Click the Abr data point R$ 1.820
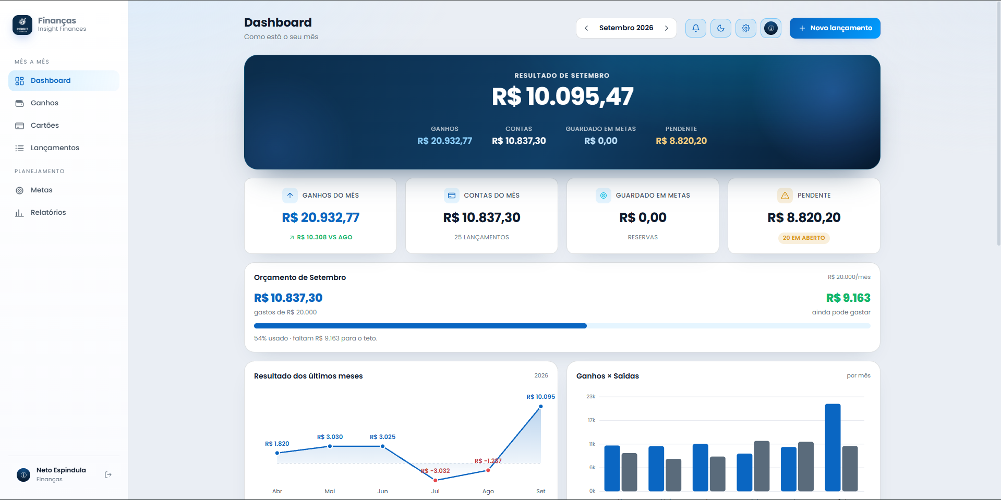Screen dimensions: 1001x500 277,453
